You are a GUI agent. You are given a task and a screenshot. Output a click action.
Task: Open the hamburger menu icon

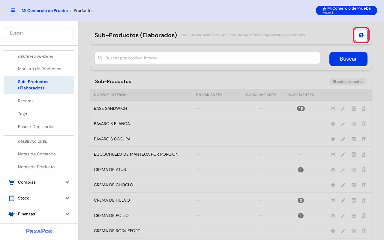(x=13, y=10)
